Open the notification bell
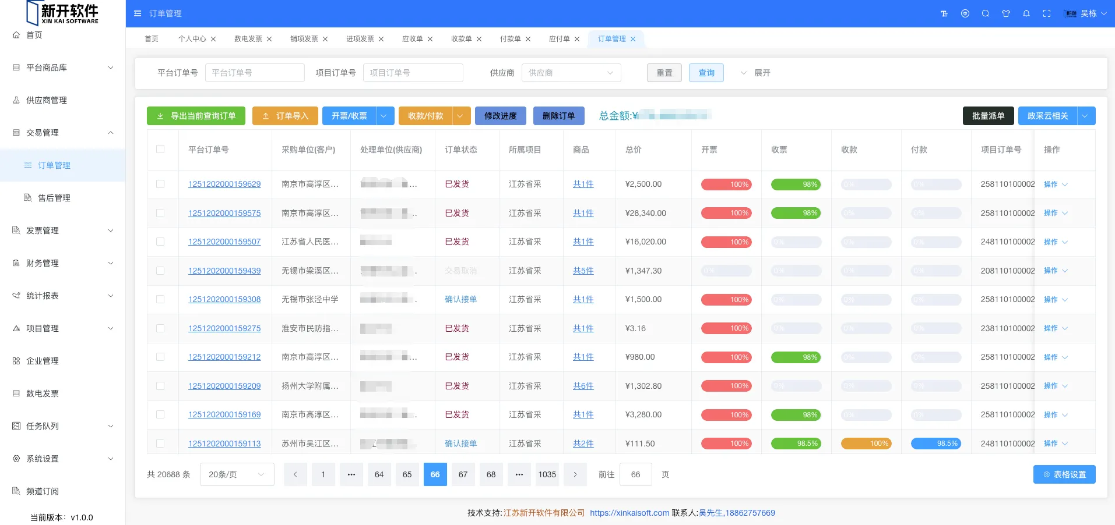The width and height of the screenshot is (1115, 525). tap(1026, 13)
